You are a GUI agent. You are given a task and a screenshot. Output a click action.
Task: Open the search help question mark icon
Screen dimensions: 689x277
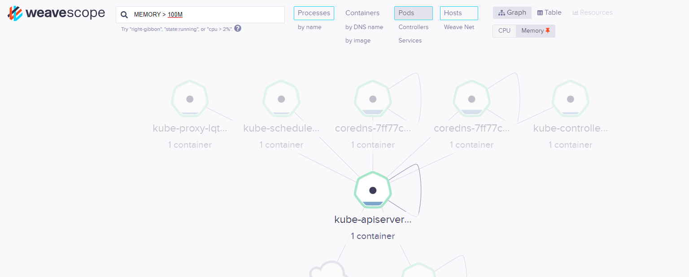(238, 28)
